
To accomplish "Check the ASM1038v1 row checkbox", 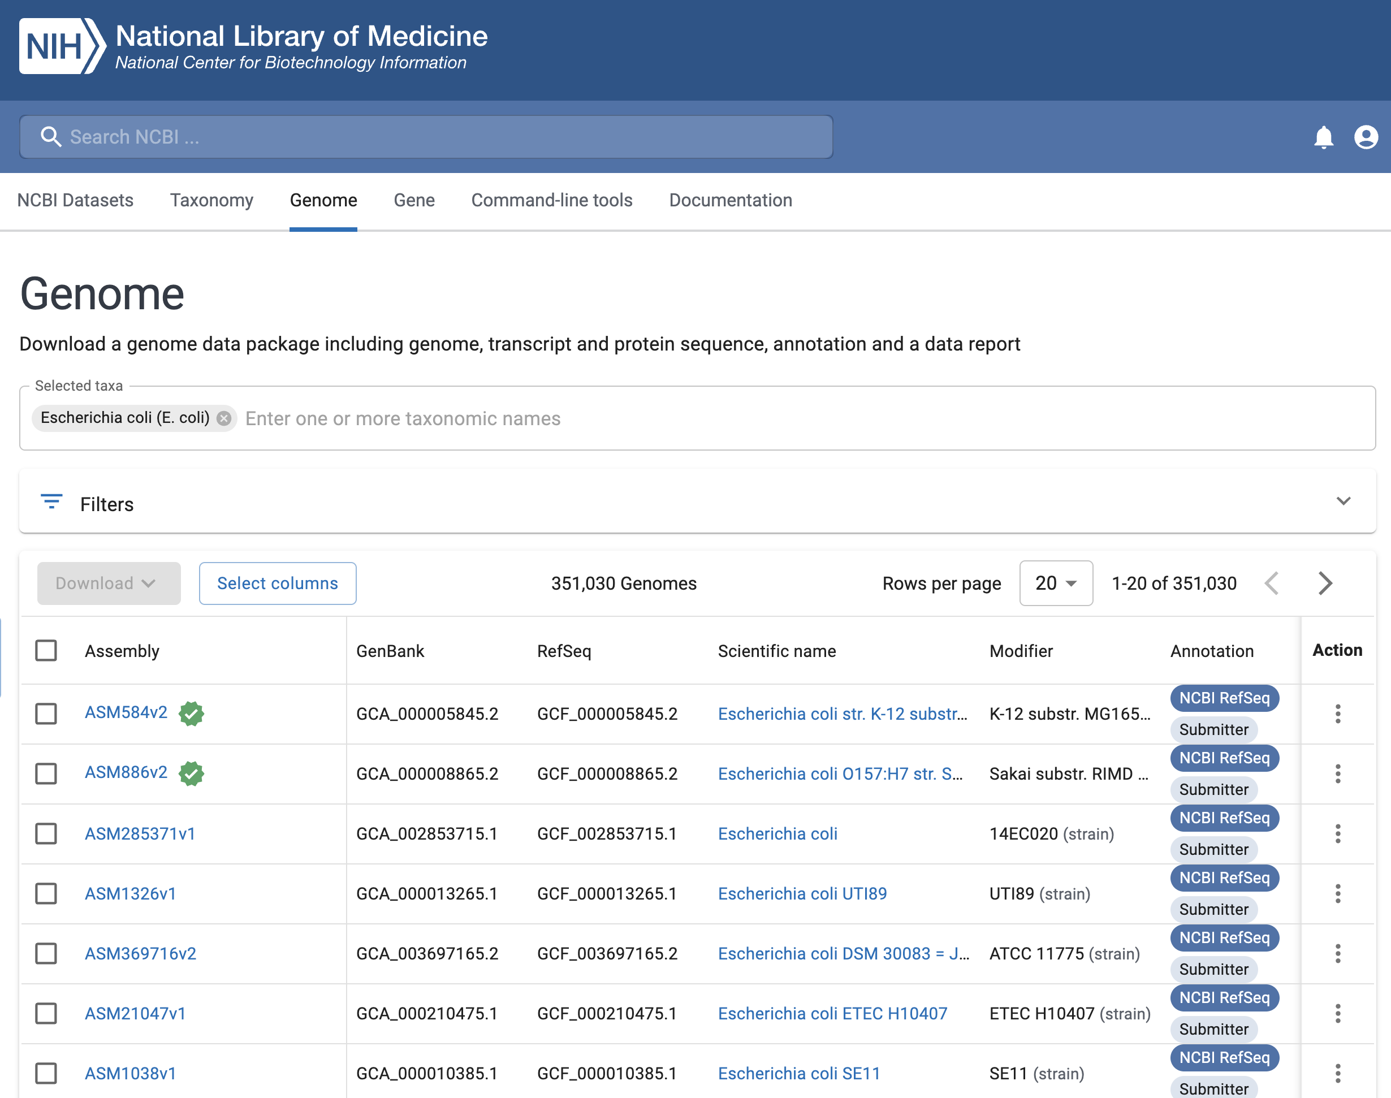I will coord(46,1073).
